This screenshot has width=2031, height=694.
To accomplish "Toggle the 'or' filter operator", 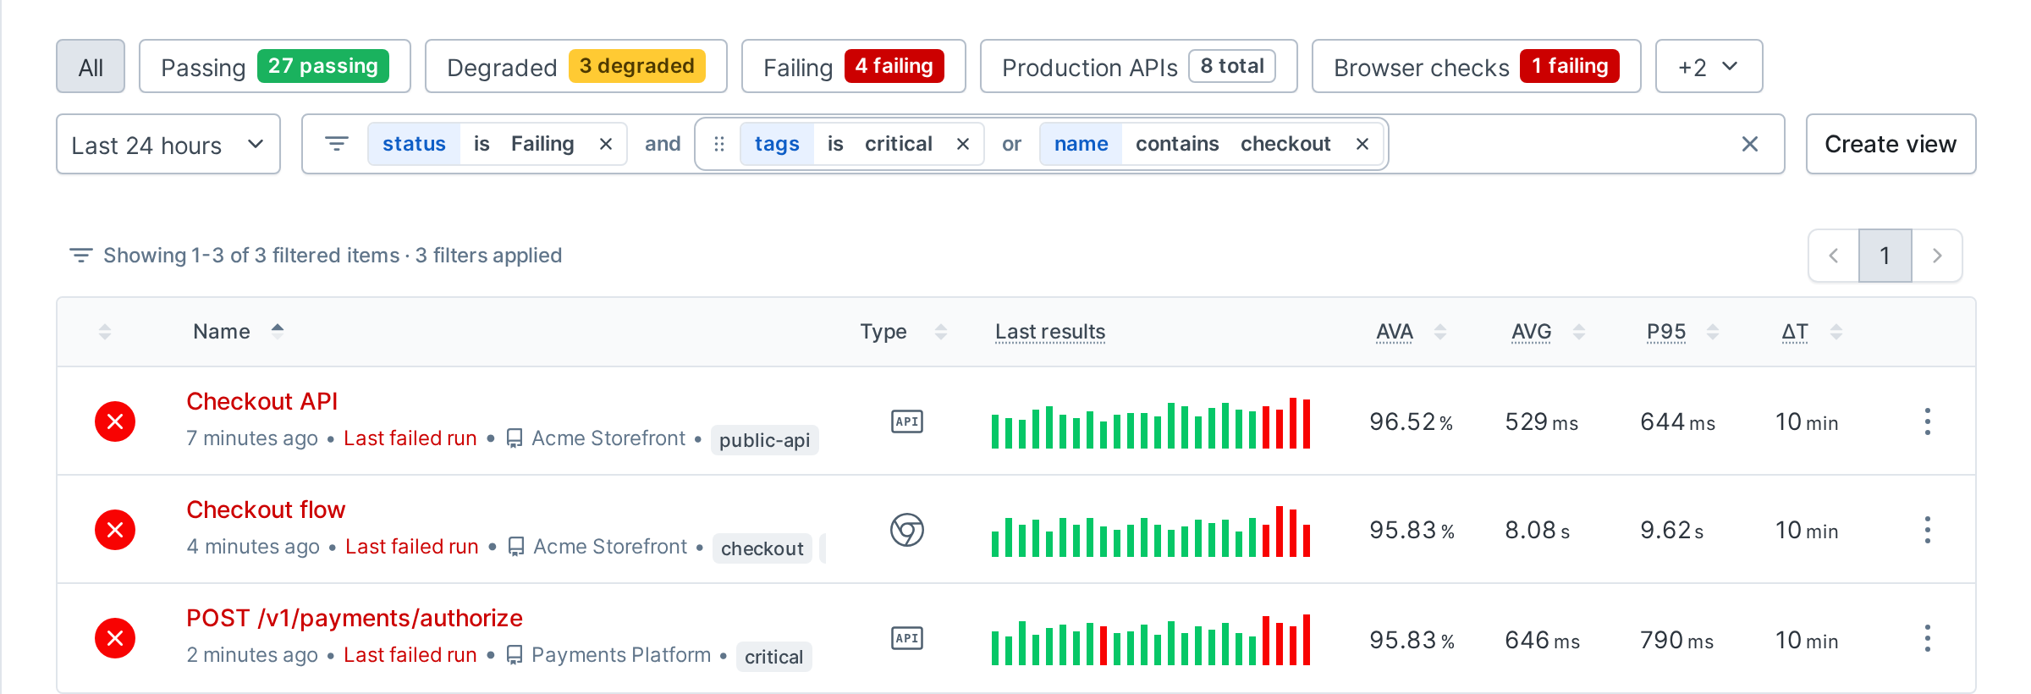I will pyautogui.click(x=1011, y=144).
